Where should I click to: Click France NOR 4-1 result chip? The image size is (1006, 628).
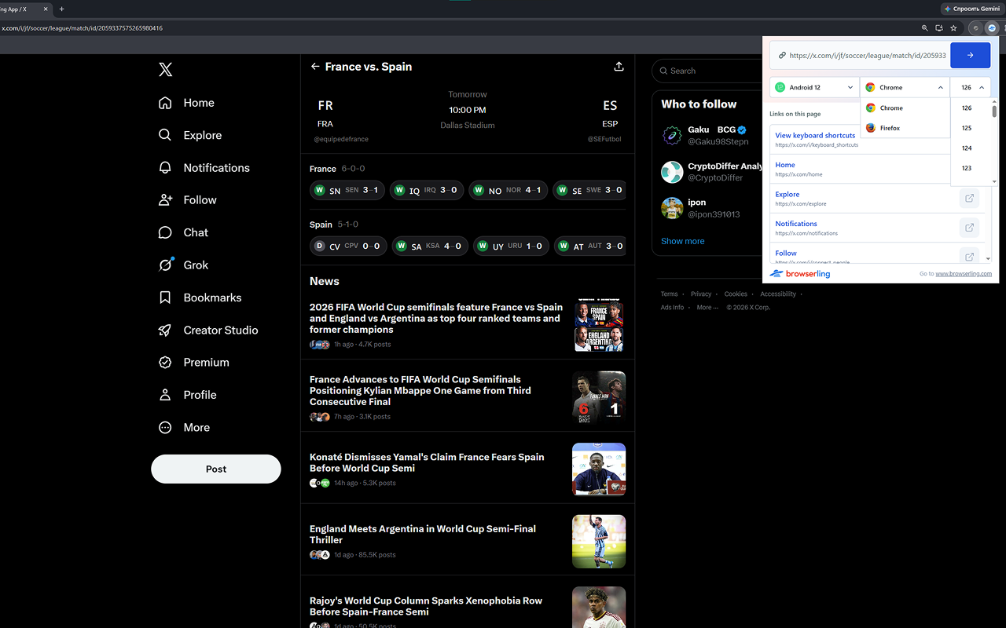click(x=509, y=190)
